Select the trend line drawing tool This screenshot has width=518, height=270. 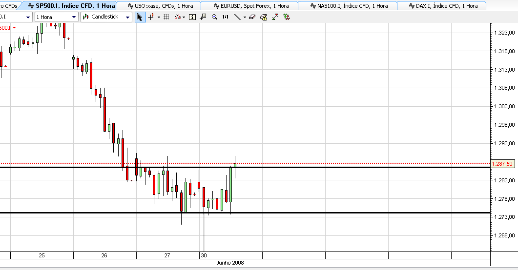click(237, 17)
